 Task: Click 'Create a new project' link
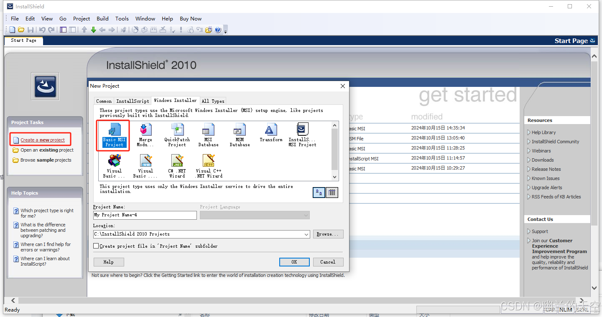point(43,140)
